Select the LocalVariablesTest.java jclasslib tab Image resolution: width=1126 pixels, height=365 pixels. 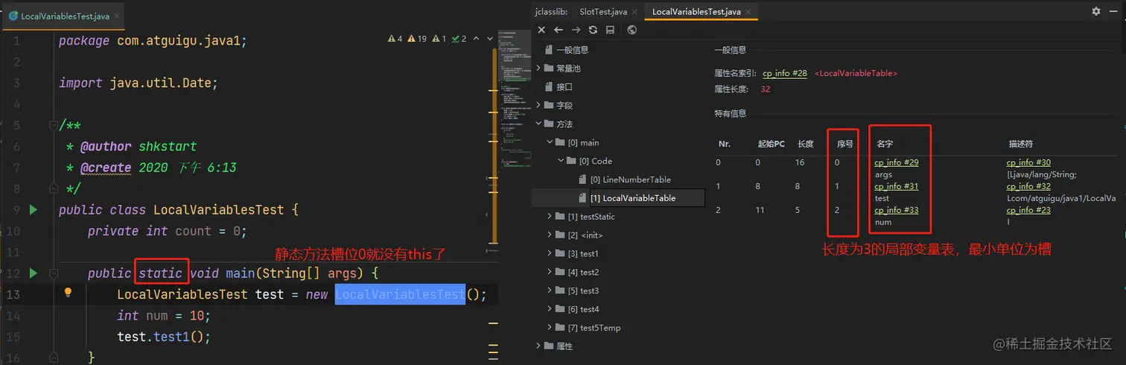696,11
